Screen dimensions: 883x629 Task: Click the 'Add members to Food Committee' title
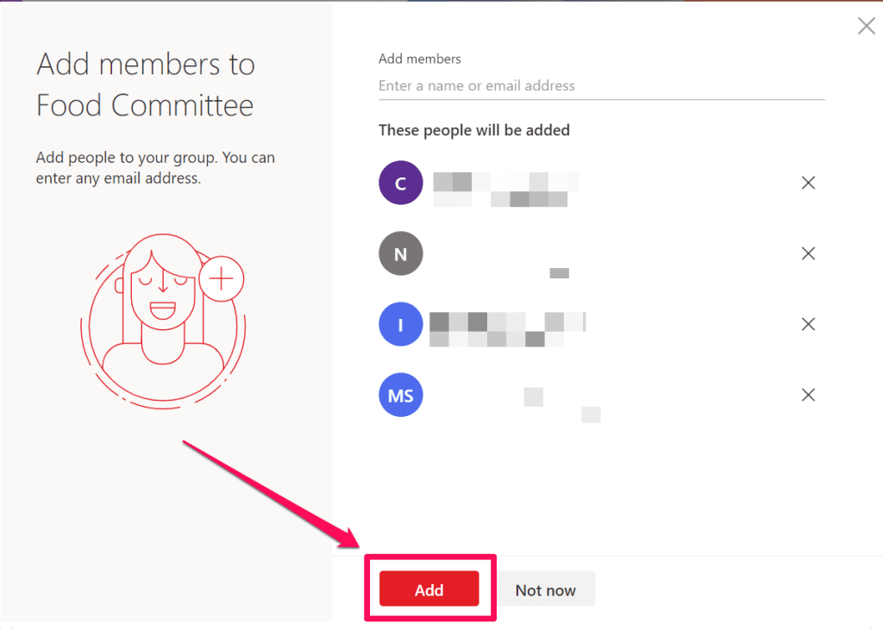[x=146, y=84]
